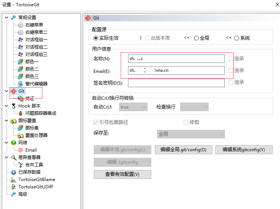
Task: Click the color icon beside 颜色三
Action: [21, 76]
